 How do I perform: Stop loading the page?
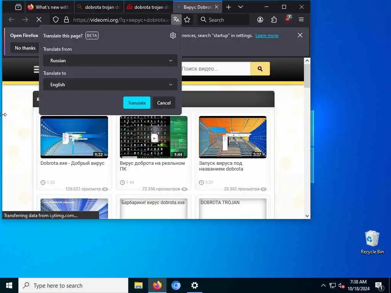pos(39,19)
